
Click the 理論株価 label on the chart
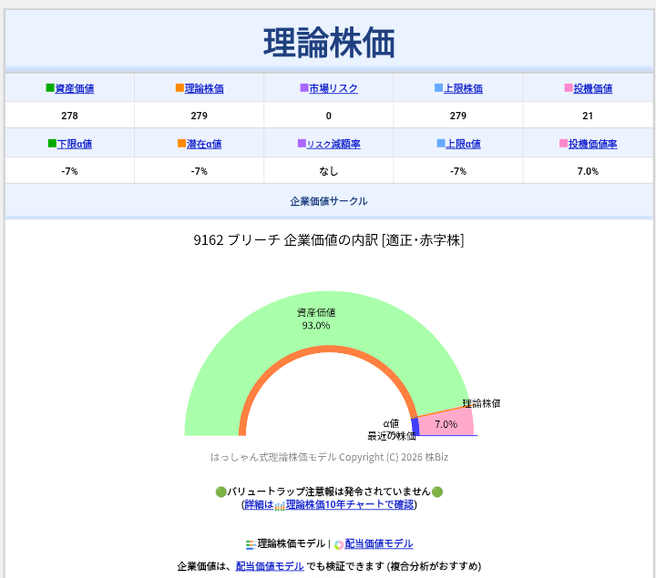click(x=481, y=403)
